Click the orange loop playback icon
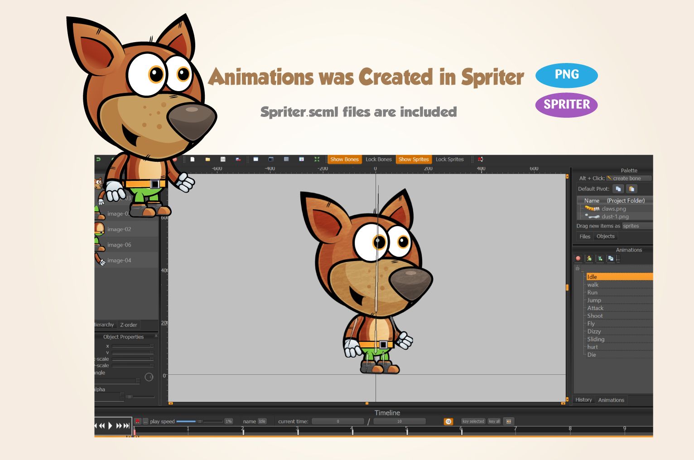This screenshot has height=460, width=694. point(448,421)
